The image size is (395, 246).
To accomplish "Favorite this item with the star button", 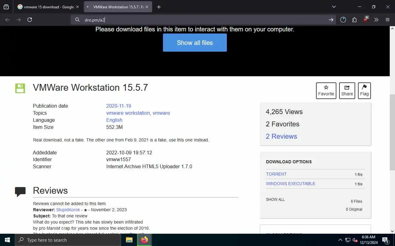I will pos(326,91).
